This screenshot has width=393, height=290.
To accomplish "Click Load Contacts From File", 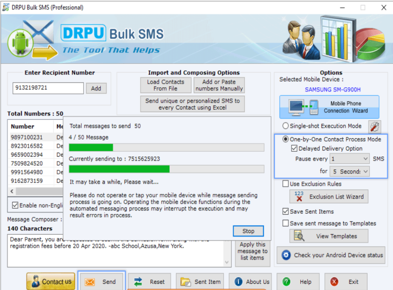I will coord(166,85).
